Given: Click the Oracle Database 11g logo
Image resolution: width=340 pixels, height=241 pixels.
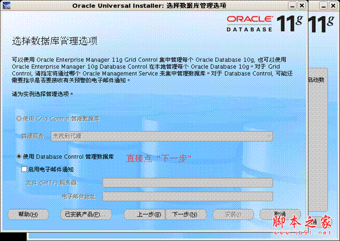Looking at the screenshot, I should [x=265, y=24].
